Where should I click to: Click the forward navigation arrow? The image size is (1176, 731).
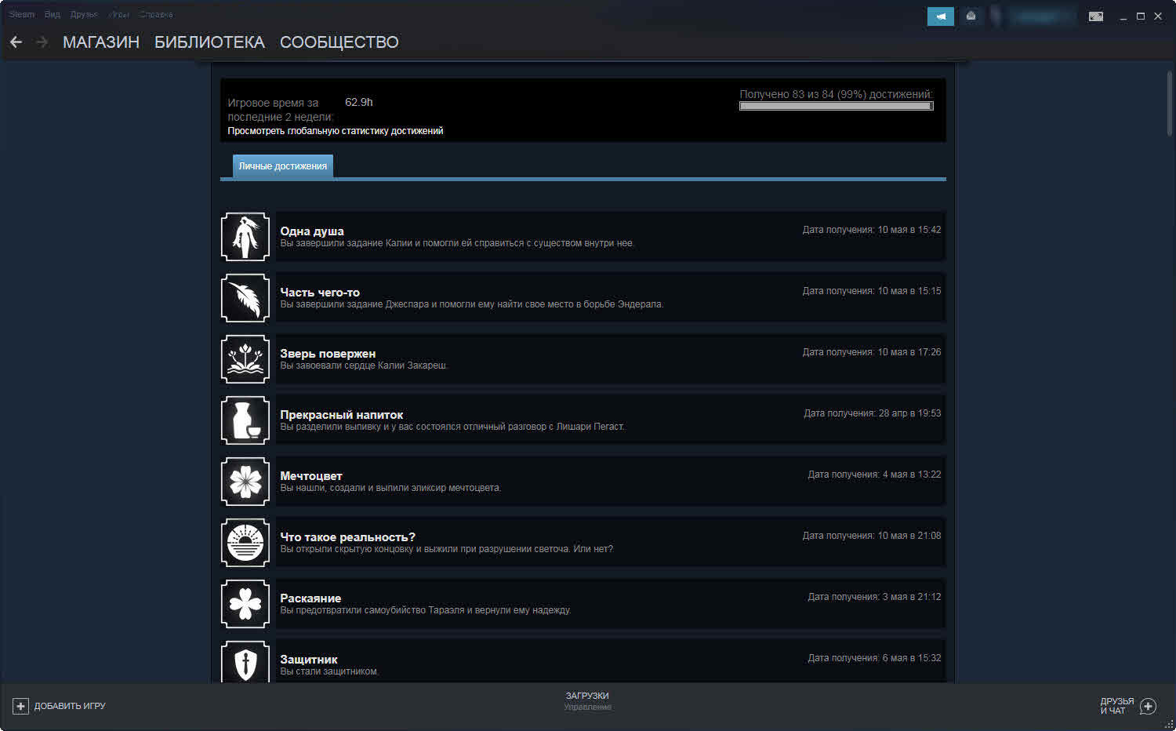[42, 42]
